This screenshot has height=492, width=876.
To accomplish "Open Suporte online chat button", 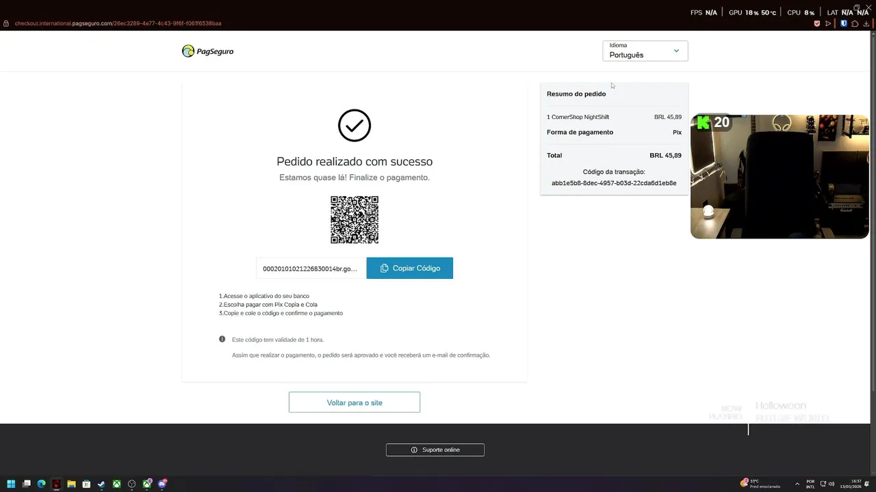I will (x=435, y=450).
